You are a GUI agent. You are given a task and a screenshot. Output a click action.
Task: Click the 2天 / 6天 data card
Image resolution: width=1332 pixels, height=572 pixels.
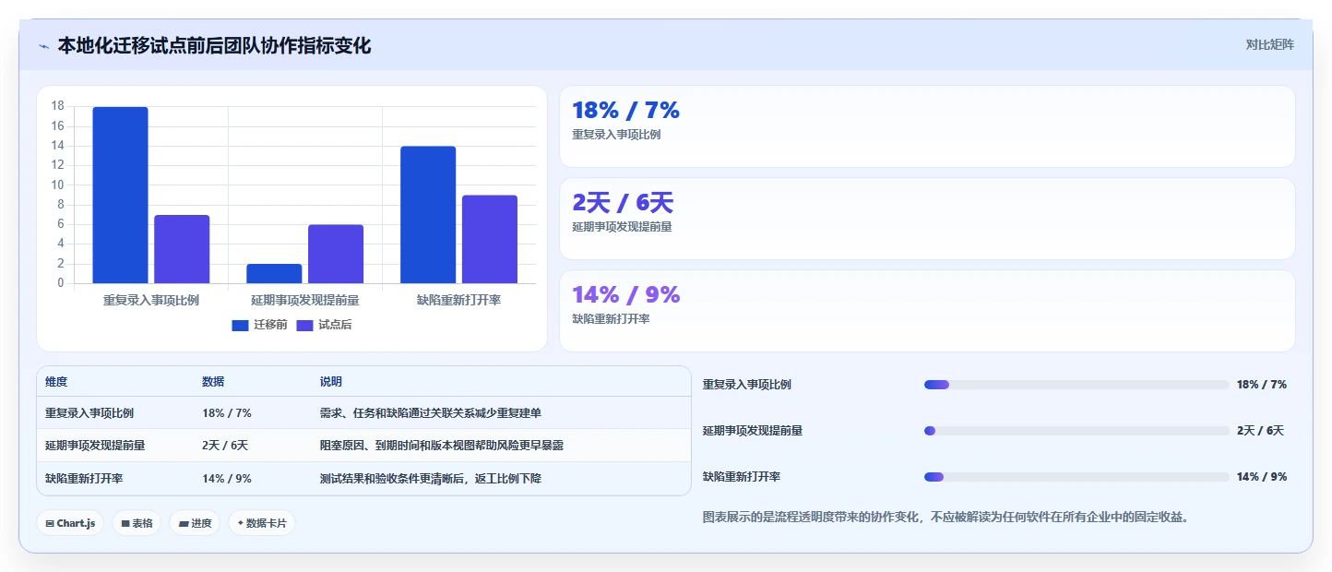927,219
